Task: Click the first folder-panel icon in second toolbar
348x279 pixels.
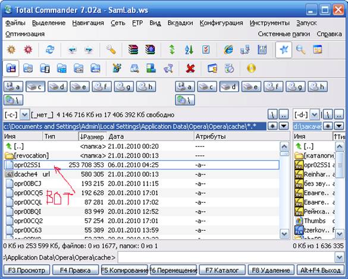Action: (11, 68)
